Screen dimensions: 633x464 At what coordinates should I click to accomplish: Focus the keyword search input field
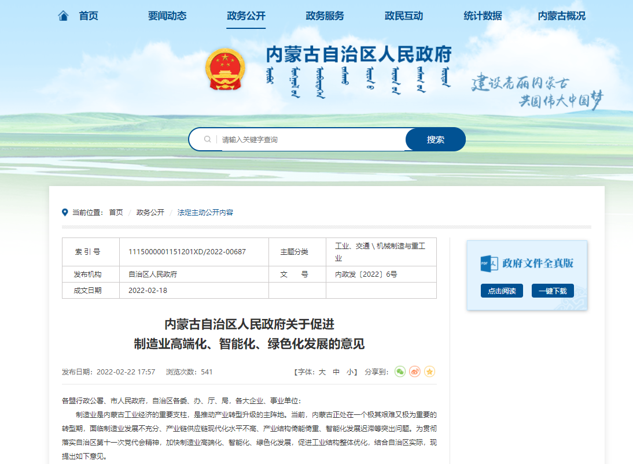point(311,139)
